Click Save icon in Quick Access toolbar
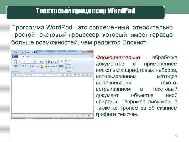Screen dimensions: 189x142 click(16, 52)
